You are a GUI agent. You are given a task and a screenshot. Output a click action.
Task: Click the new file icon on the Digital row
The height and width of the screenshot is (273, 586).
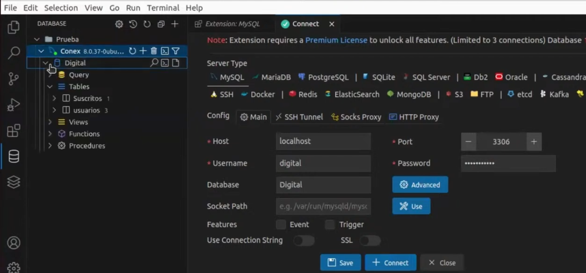(176, 63)
